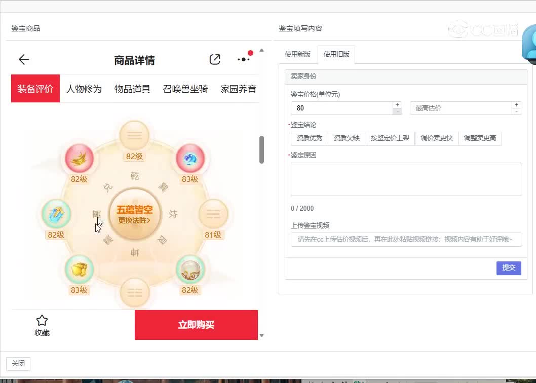The width and height of the screenshot is (536, 383).
Task: Focus the 鉴宝价格 input showing 80
Action: [342, 108]
